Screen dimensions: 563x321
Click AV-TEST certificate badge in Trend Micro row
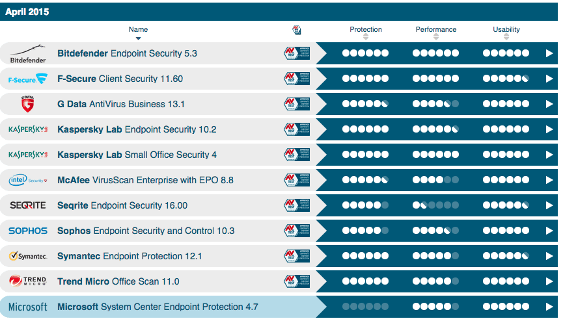[297, 281]
